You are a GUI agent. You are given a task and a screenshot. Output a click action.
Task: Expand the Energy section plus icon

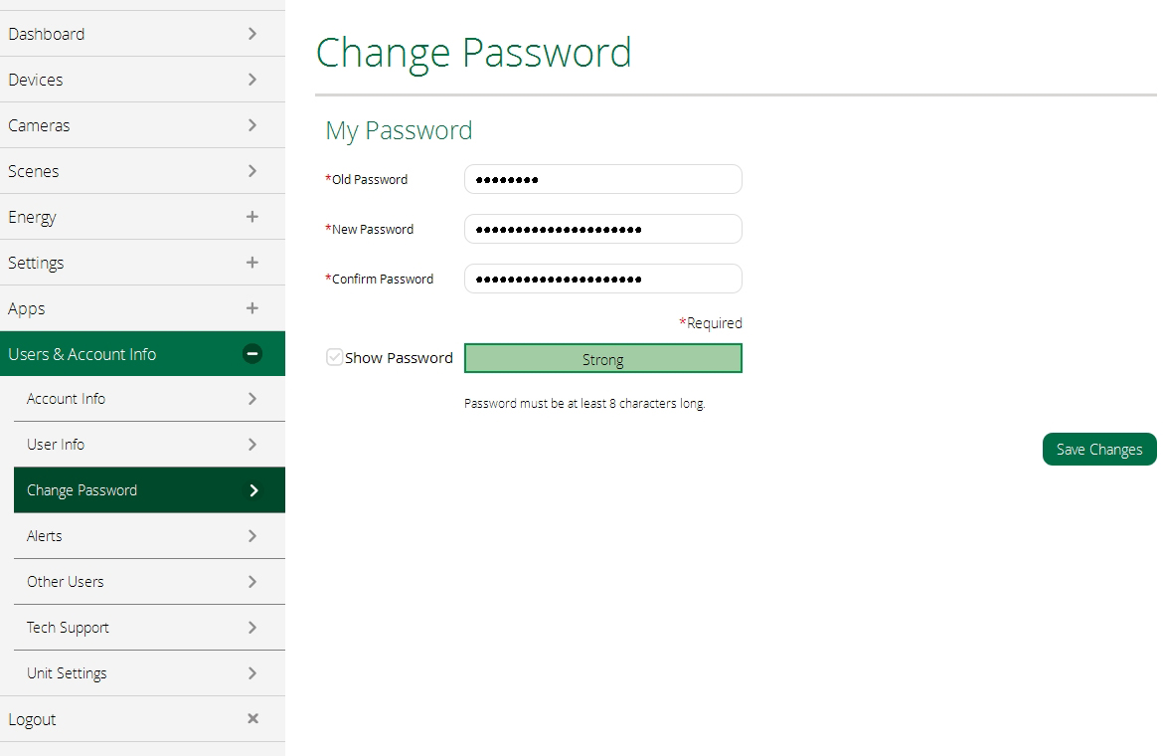click(252, 217)
